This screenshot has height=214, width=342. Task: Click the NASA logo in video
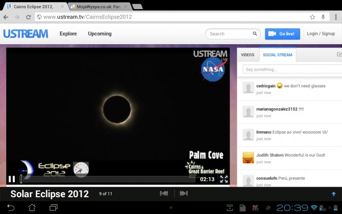coord(213,70)
